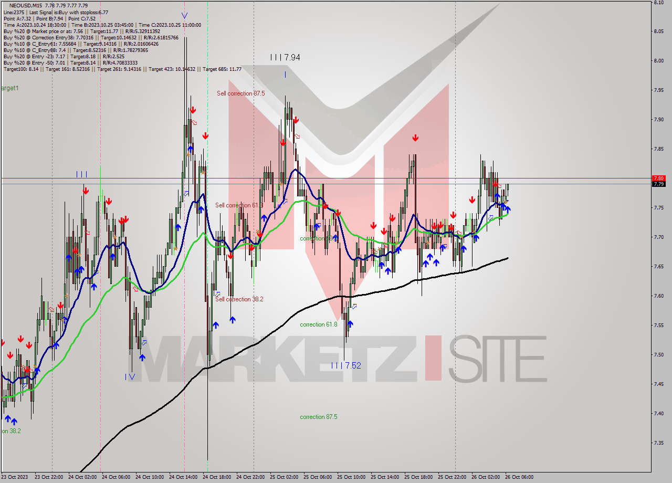Viewport: 672px width, 483px height.
Task: Click the '24 Oct 18:00' time label
Action: [x=217, y=477]
